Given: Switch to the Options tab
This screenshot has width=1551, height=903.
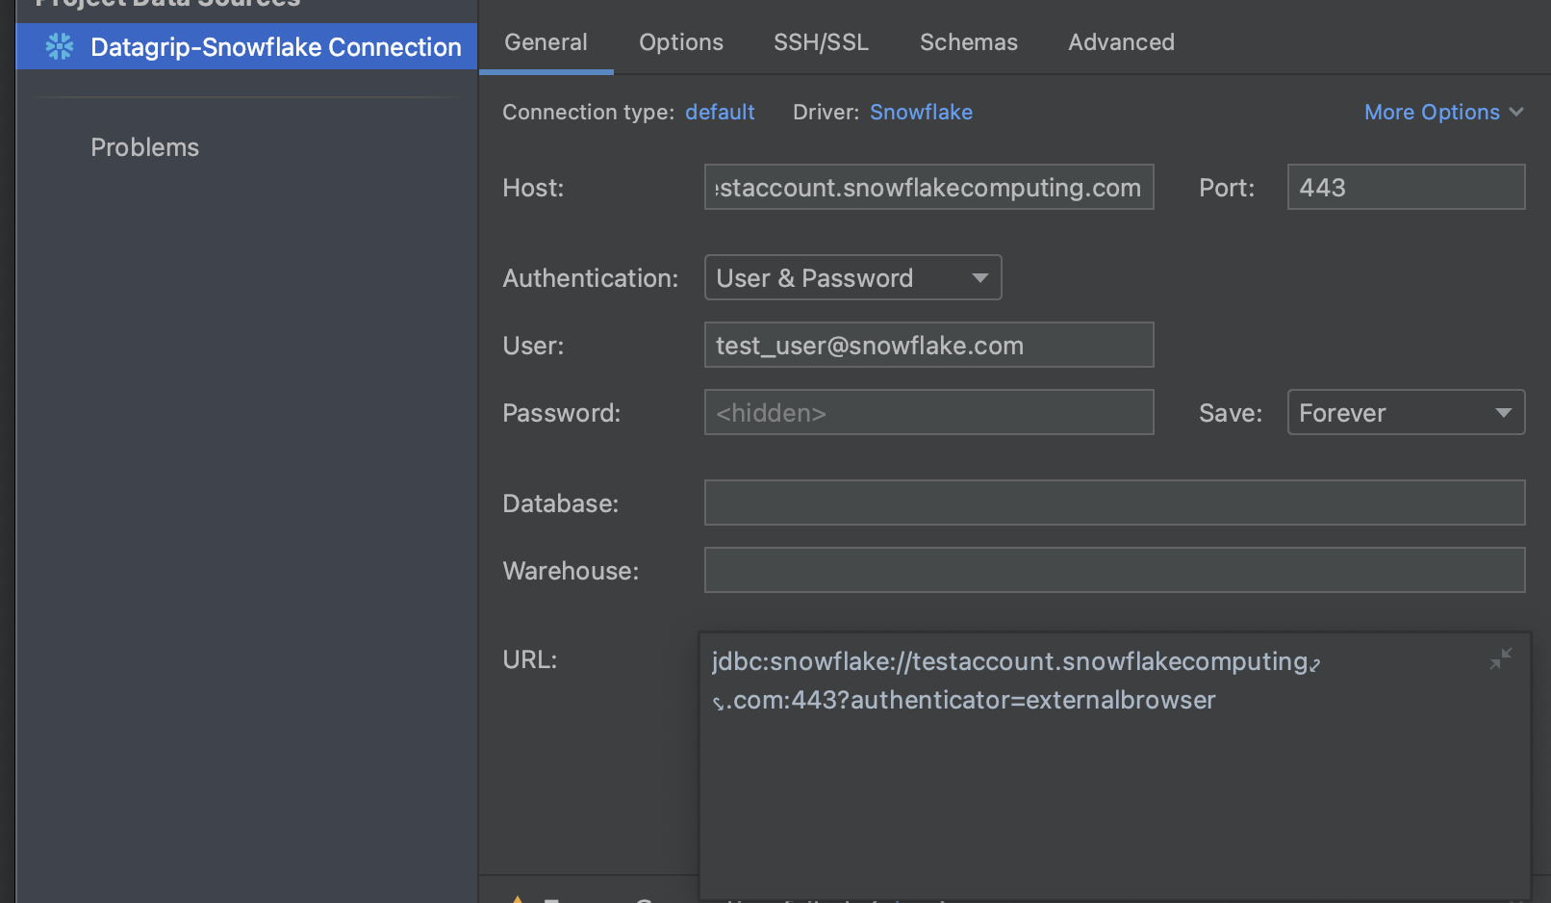Looking at the screenshot, I should coord(680,41).
